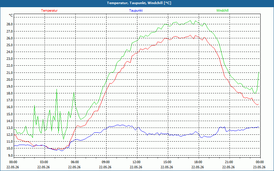Click the '15:00' x-axis time label
This screenshot has width=274, height=171.
[167, 162]
